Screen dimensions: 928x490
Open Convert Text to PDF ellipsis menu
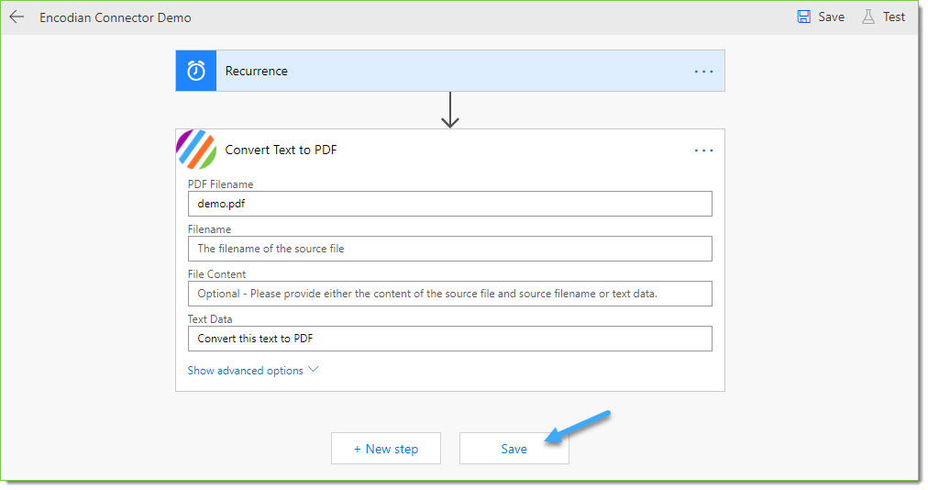pyautogui.click(x=703, y=150)
